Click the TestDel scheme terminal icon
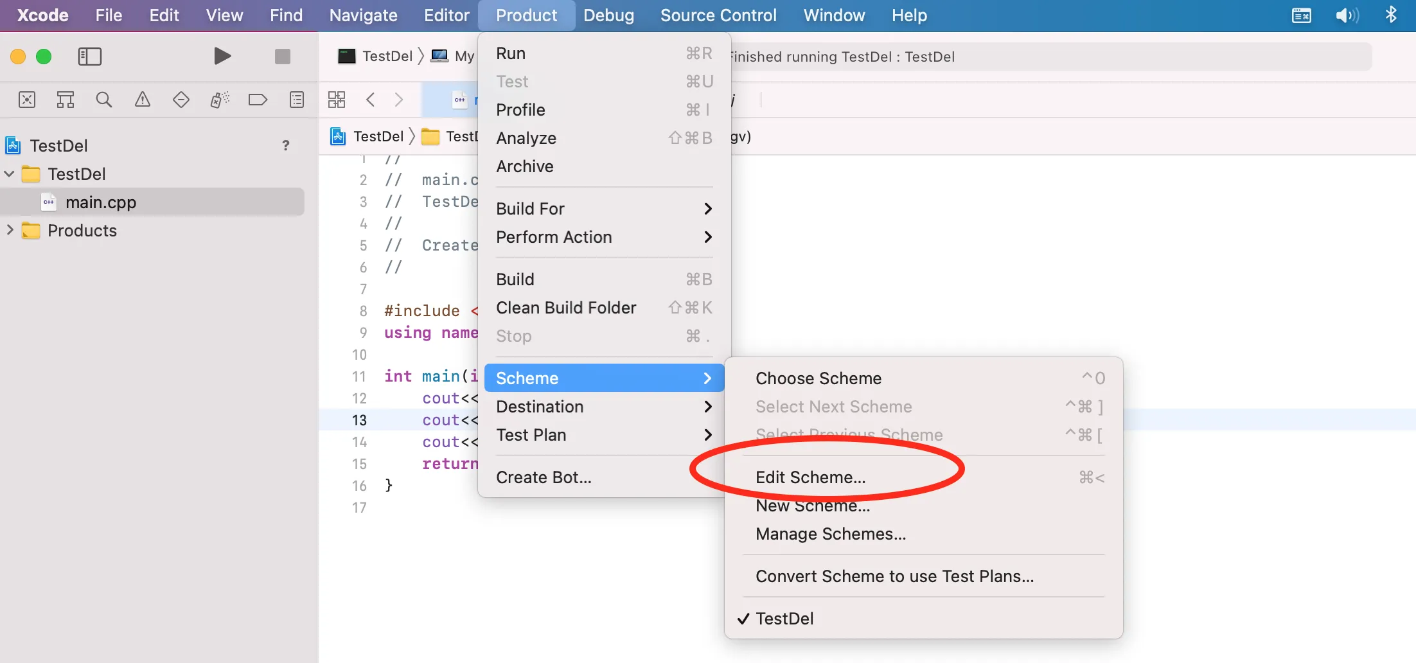 pos(347,57)
